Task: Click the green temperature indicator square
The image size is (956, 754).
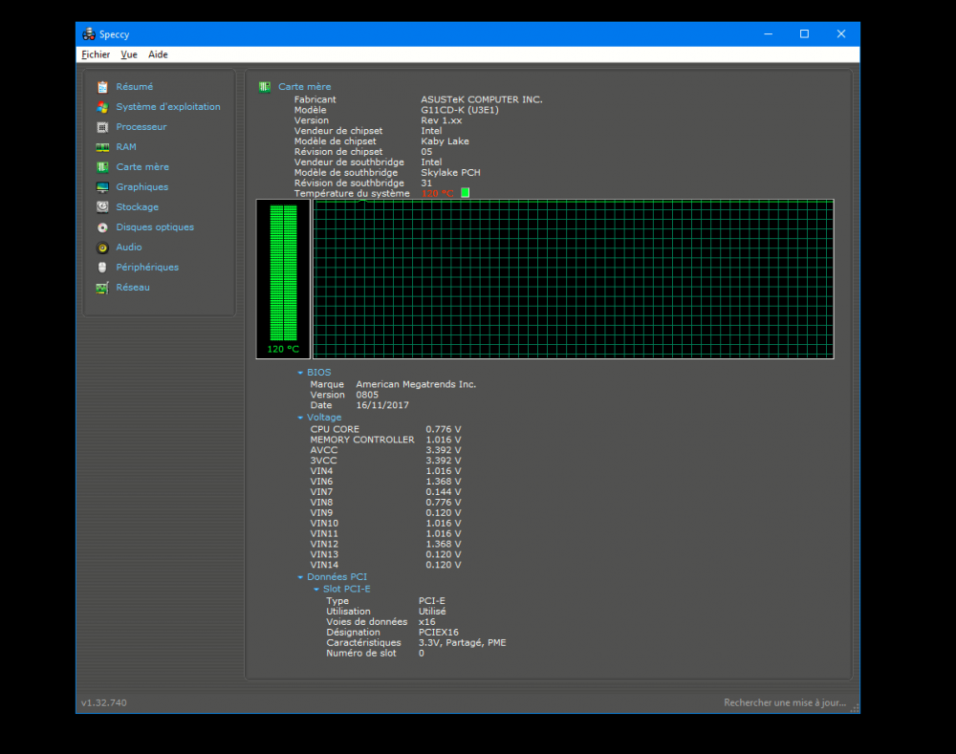Action: click(466, 193)
